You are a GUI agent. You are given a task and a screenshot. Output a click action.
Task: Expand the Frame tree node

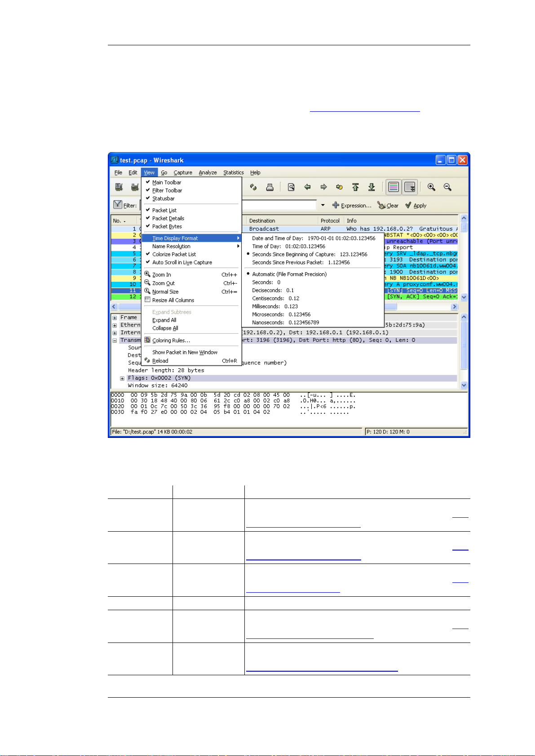pyautogui.click(x=115, y=318)
